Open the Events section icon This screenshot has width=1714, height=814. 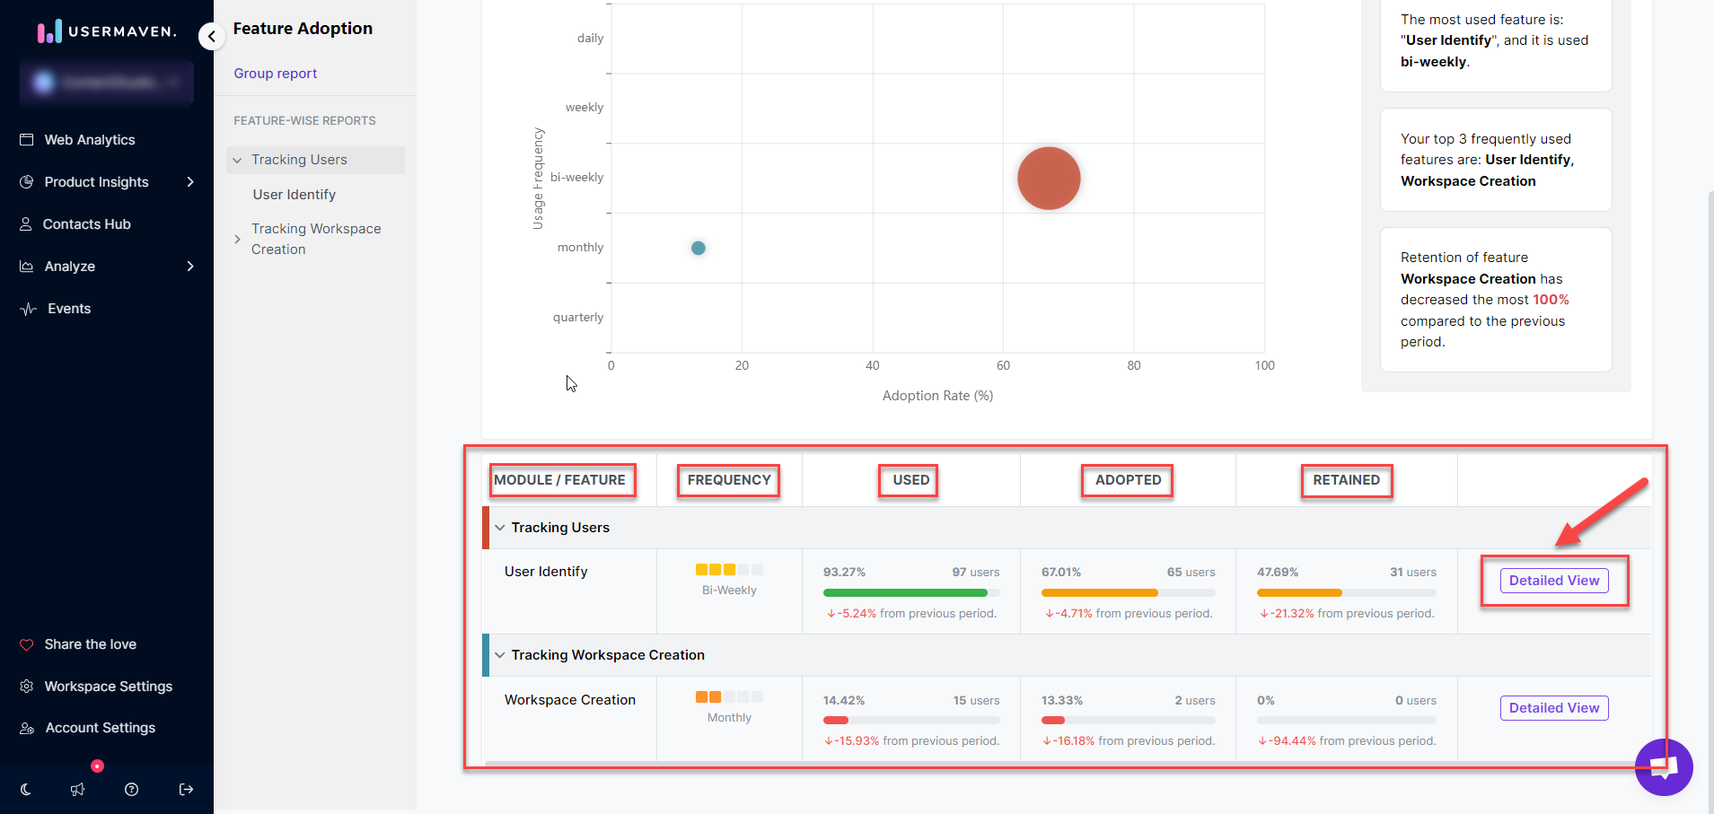28,308
